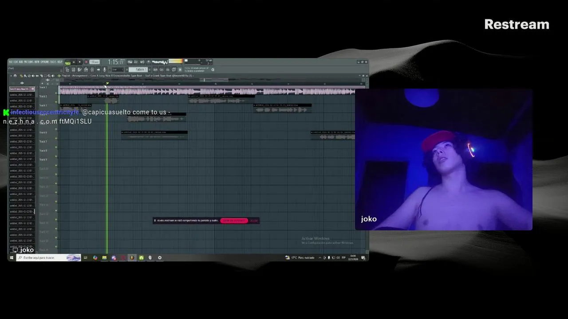Screen dimensions: 568x319
Task: Select 'Ceor X Juicy Nine' clip in picker
Action: [22, 89]
